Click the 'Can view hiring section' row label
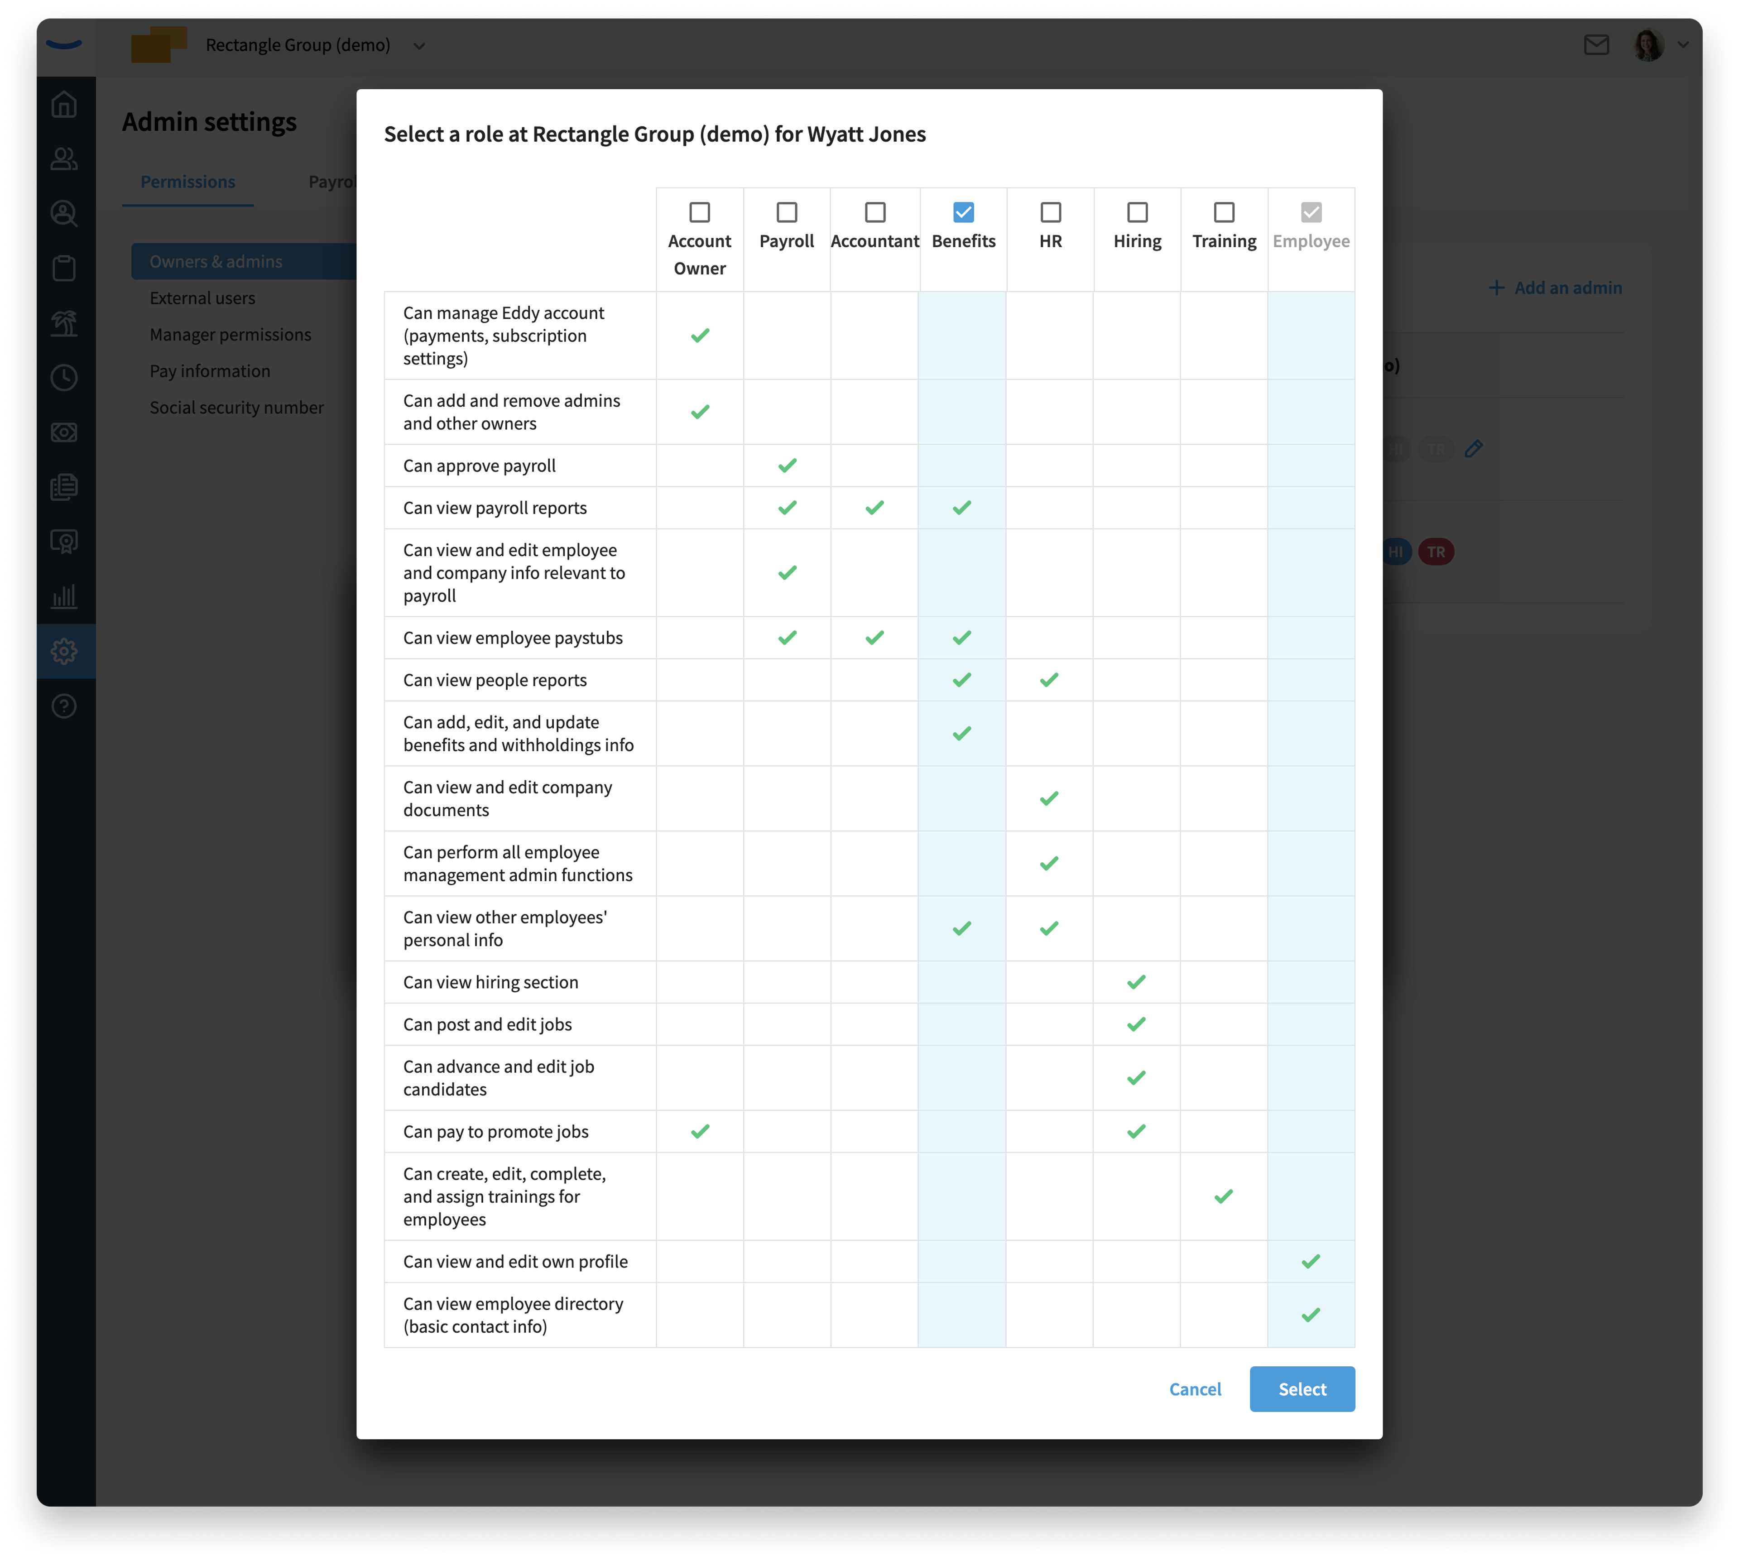 [490, 982]
